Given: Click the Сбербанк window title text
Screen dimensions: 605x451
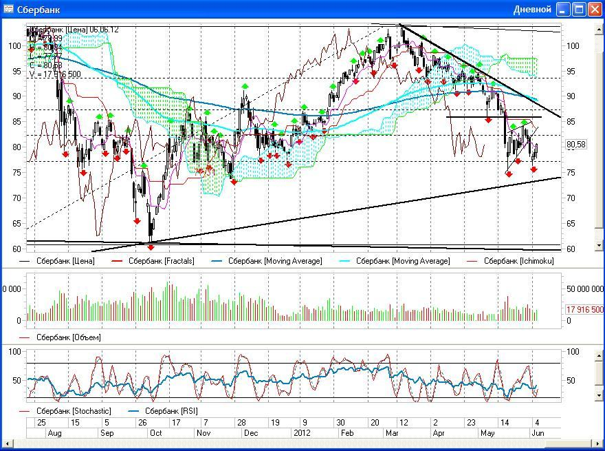Looking at the screenshot, I should point(38,10).
